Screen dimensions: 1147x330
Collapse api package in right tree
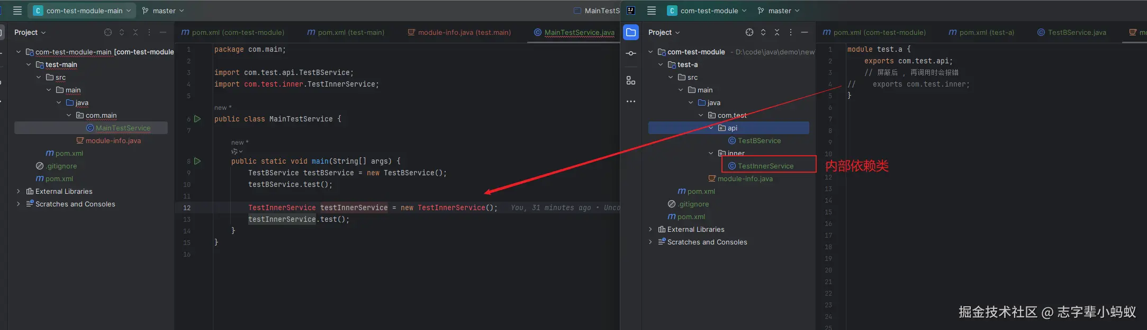coord(711,128)
